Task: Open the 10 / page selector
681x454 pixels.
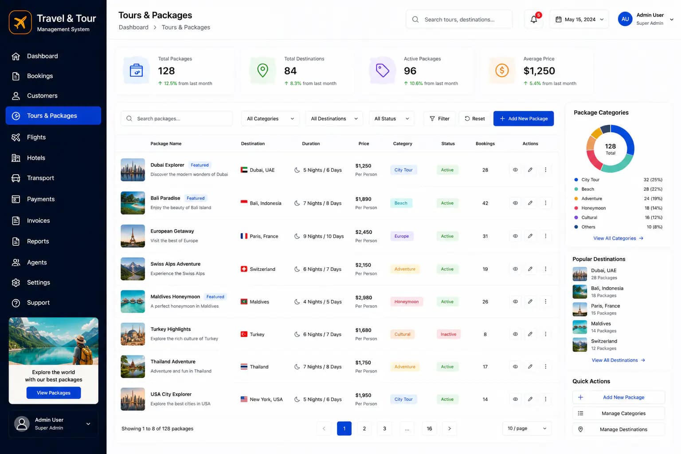Action: (527, 428)
